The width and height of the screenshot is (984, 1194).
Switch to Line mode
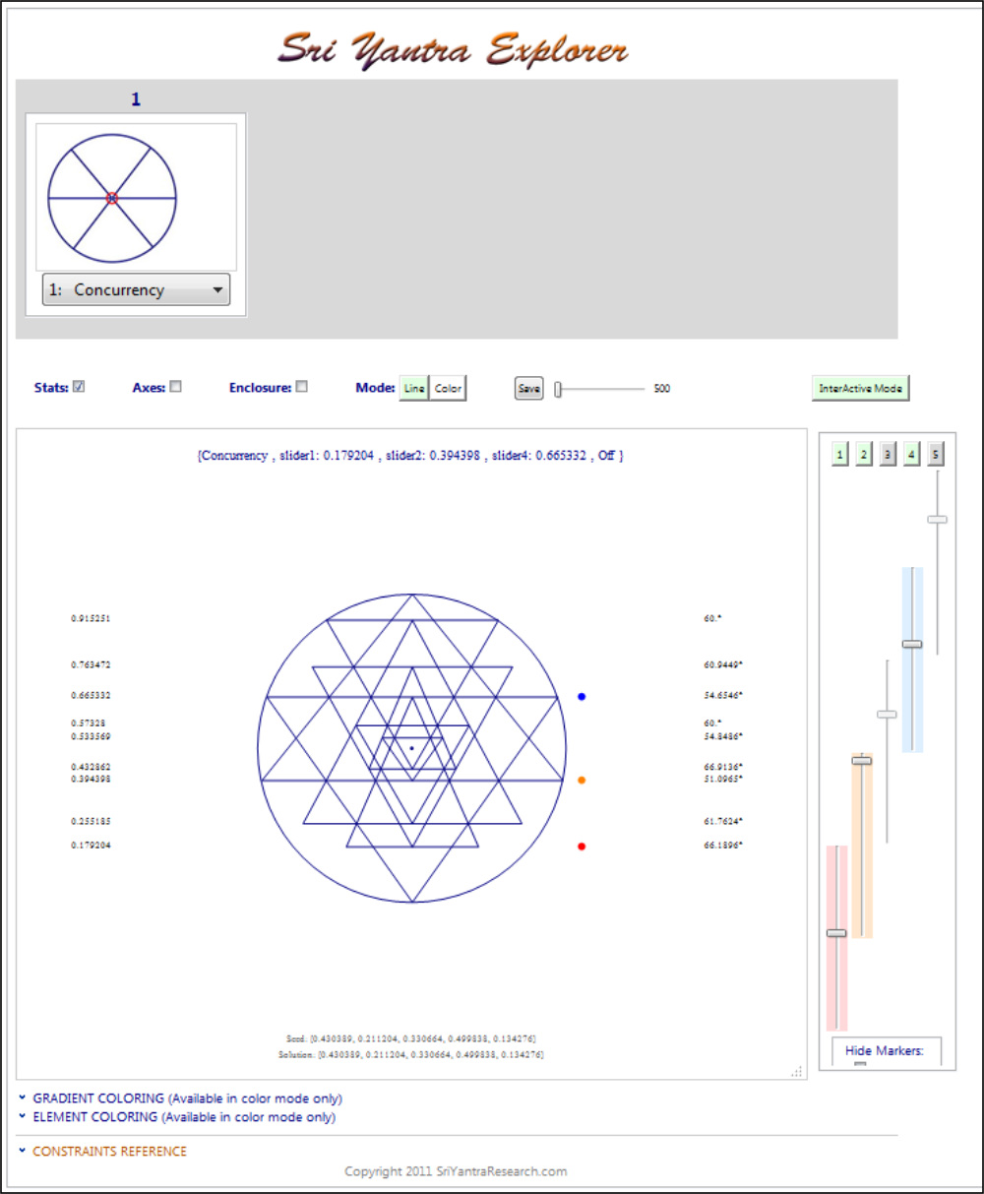(x=414, y=389)
